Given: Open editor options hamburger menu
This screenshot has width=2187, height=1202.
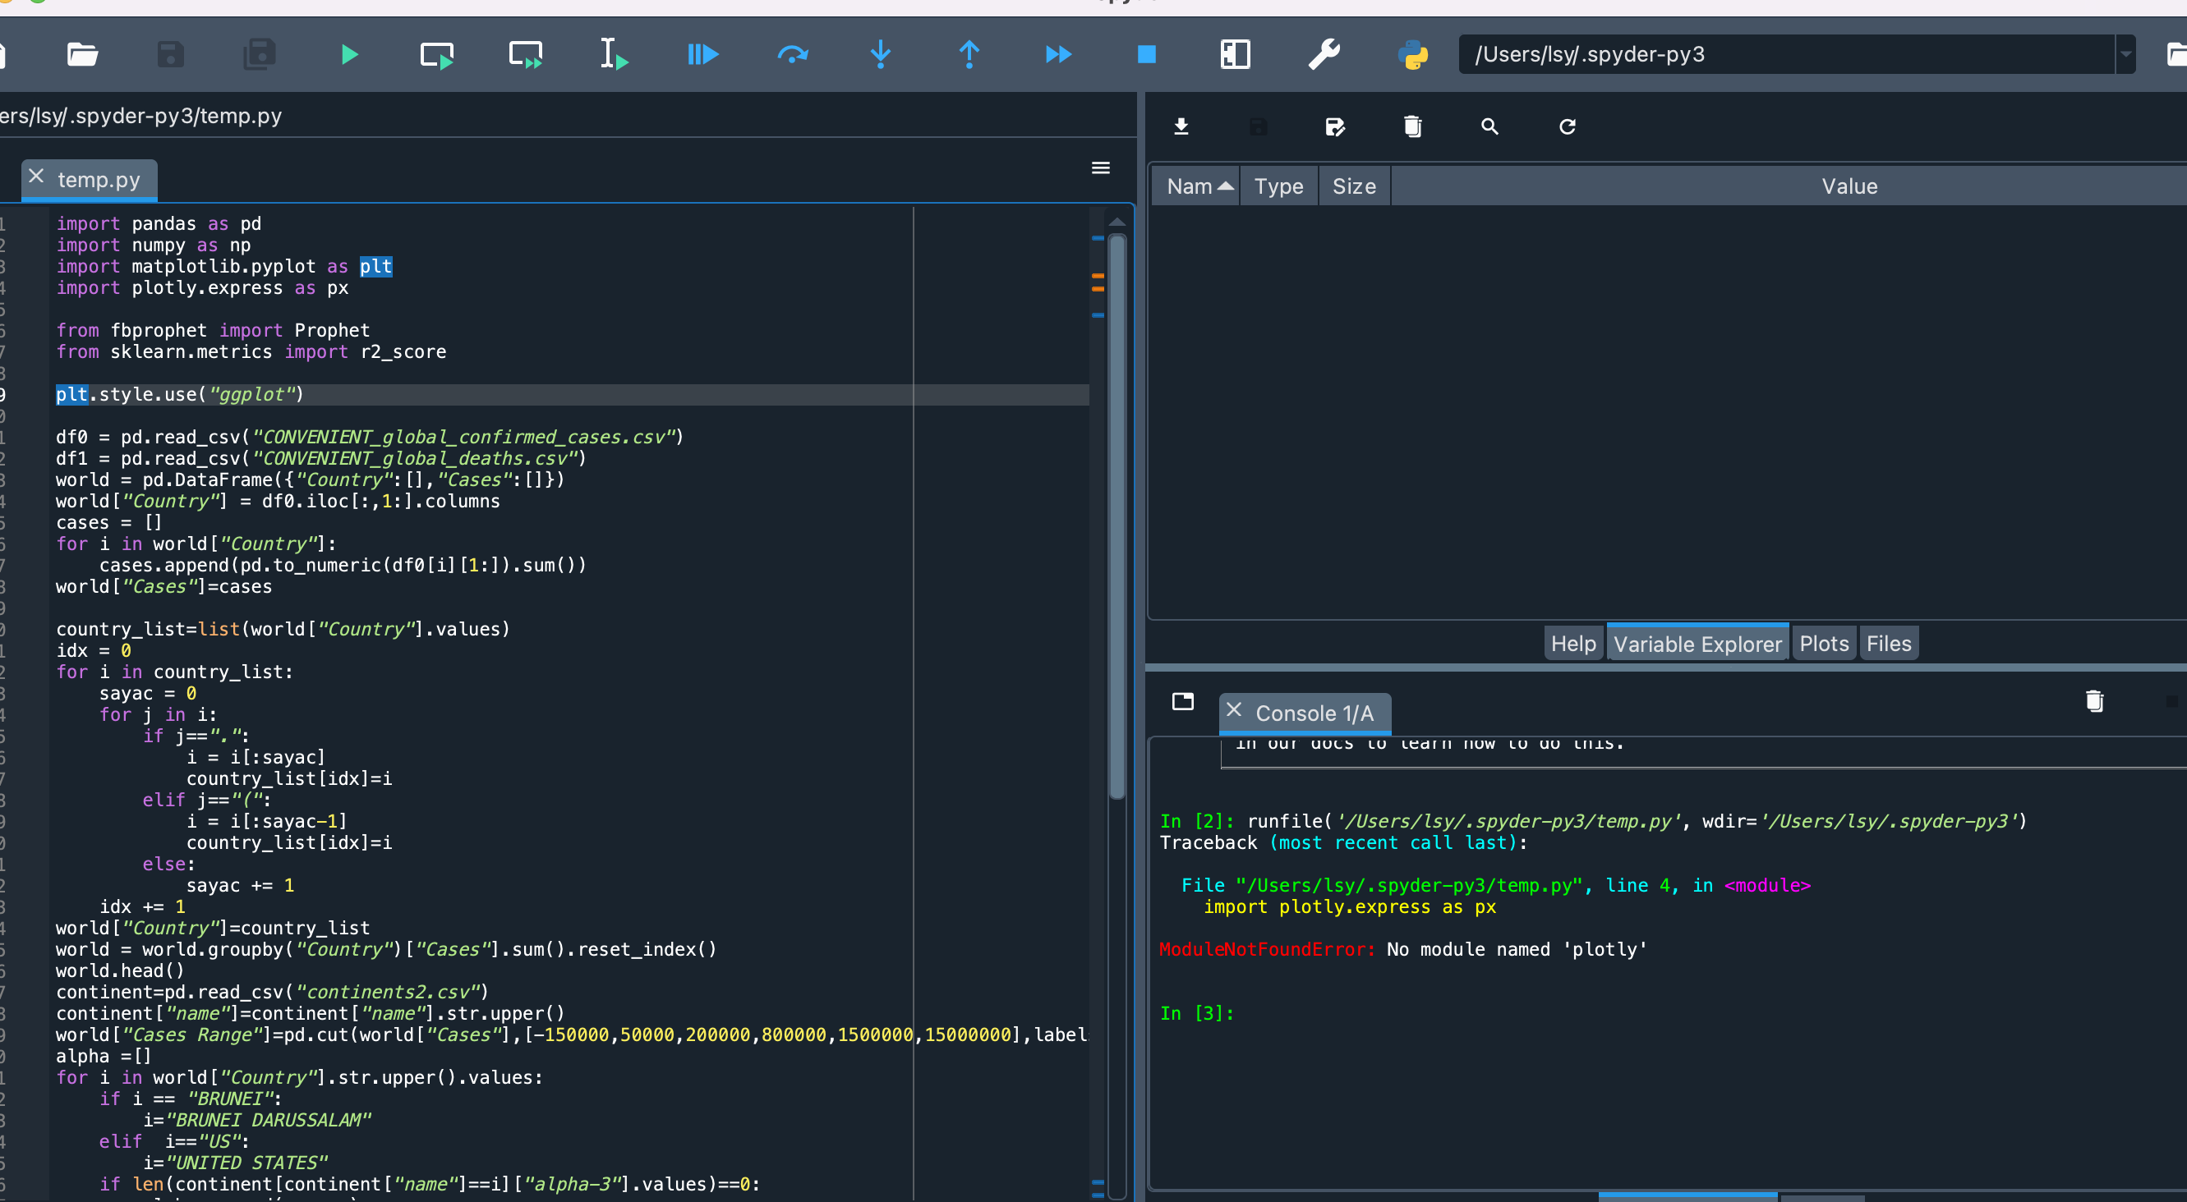Looking at the screenshot, I should click(1101, 168).
